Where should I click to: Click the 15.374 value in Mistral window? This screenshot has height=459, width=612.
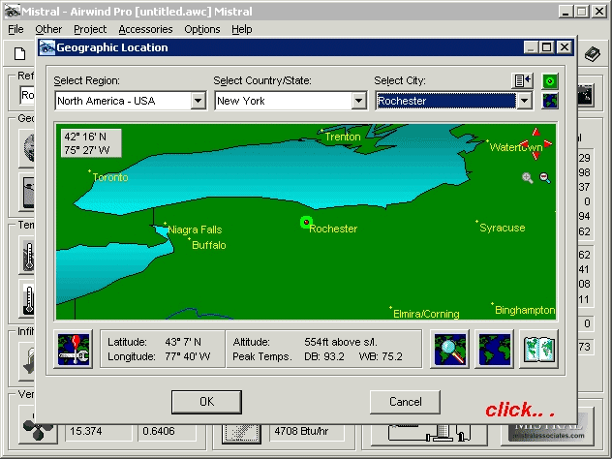pos(85,431)
